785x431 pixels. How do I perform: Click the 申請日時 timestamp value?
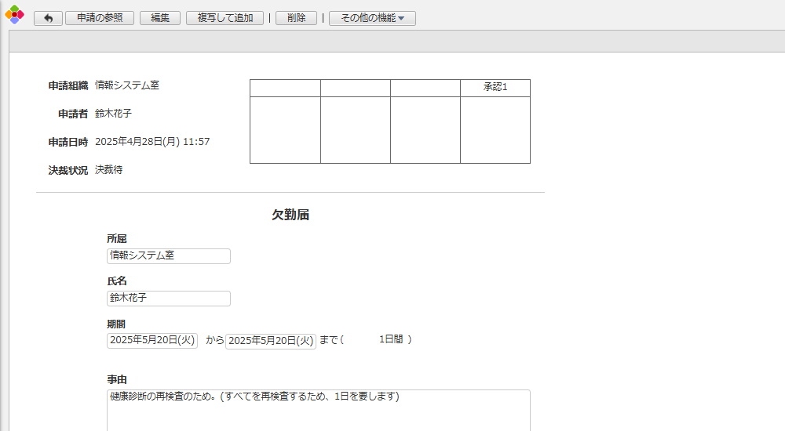[x=152, y=142]
